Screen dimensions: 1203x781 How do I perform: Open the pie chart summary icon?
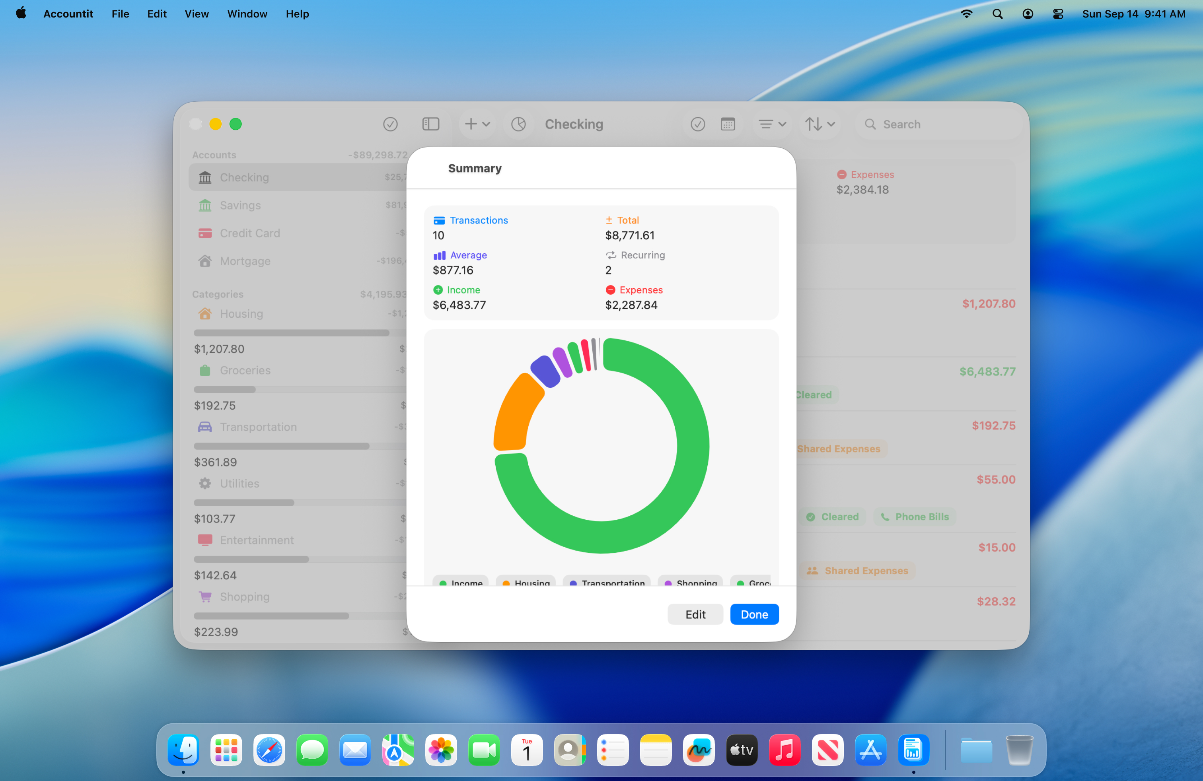pos(518,124)
